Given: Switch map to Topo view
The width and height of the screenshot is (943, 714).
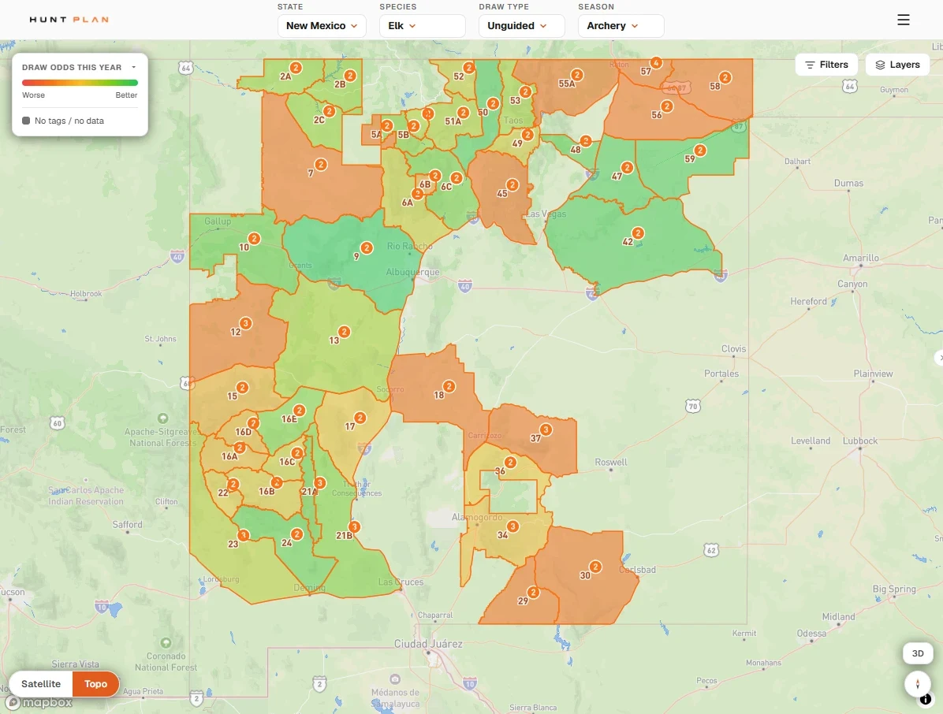Looking at the screenshot, I should pyautogui.click(x=95, y=684).
